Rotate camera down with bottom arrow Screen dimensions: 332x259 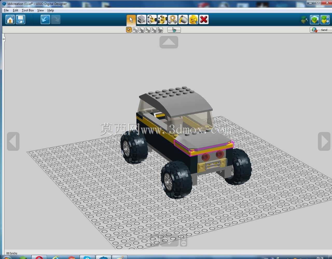(x=169, y=240)
